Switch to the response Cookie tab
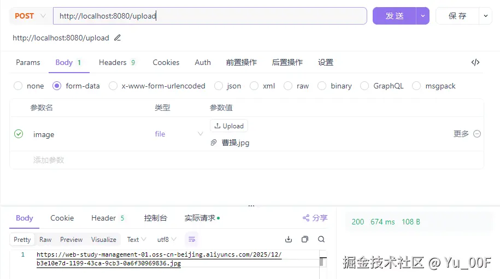This screenshot has height=279, width=500. [x=62, y=218]
